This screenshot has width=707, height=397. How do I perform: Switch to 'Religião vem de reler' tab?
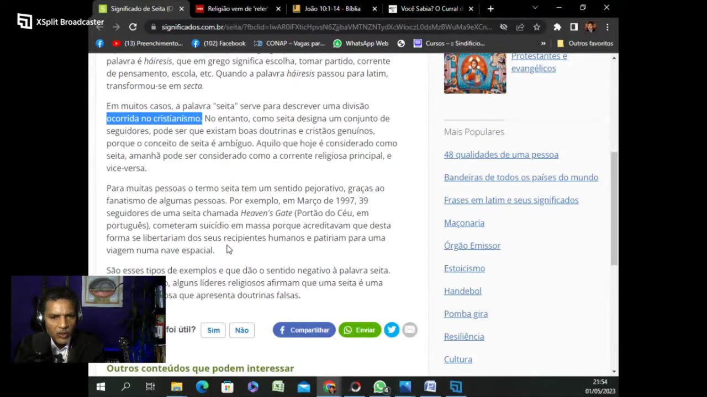238,9
